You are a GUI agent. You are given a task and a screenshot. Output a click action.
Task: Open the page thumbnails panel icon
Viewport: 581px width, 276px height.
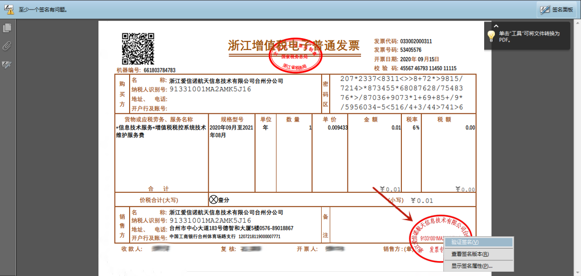(8, 28)
